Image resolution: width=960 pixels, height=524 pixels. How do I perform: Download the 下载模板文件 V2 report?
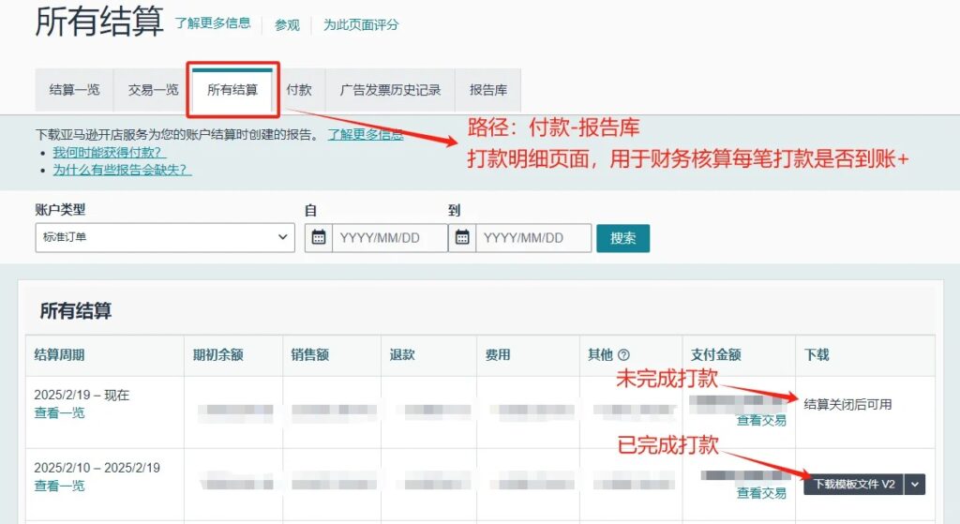853,485
